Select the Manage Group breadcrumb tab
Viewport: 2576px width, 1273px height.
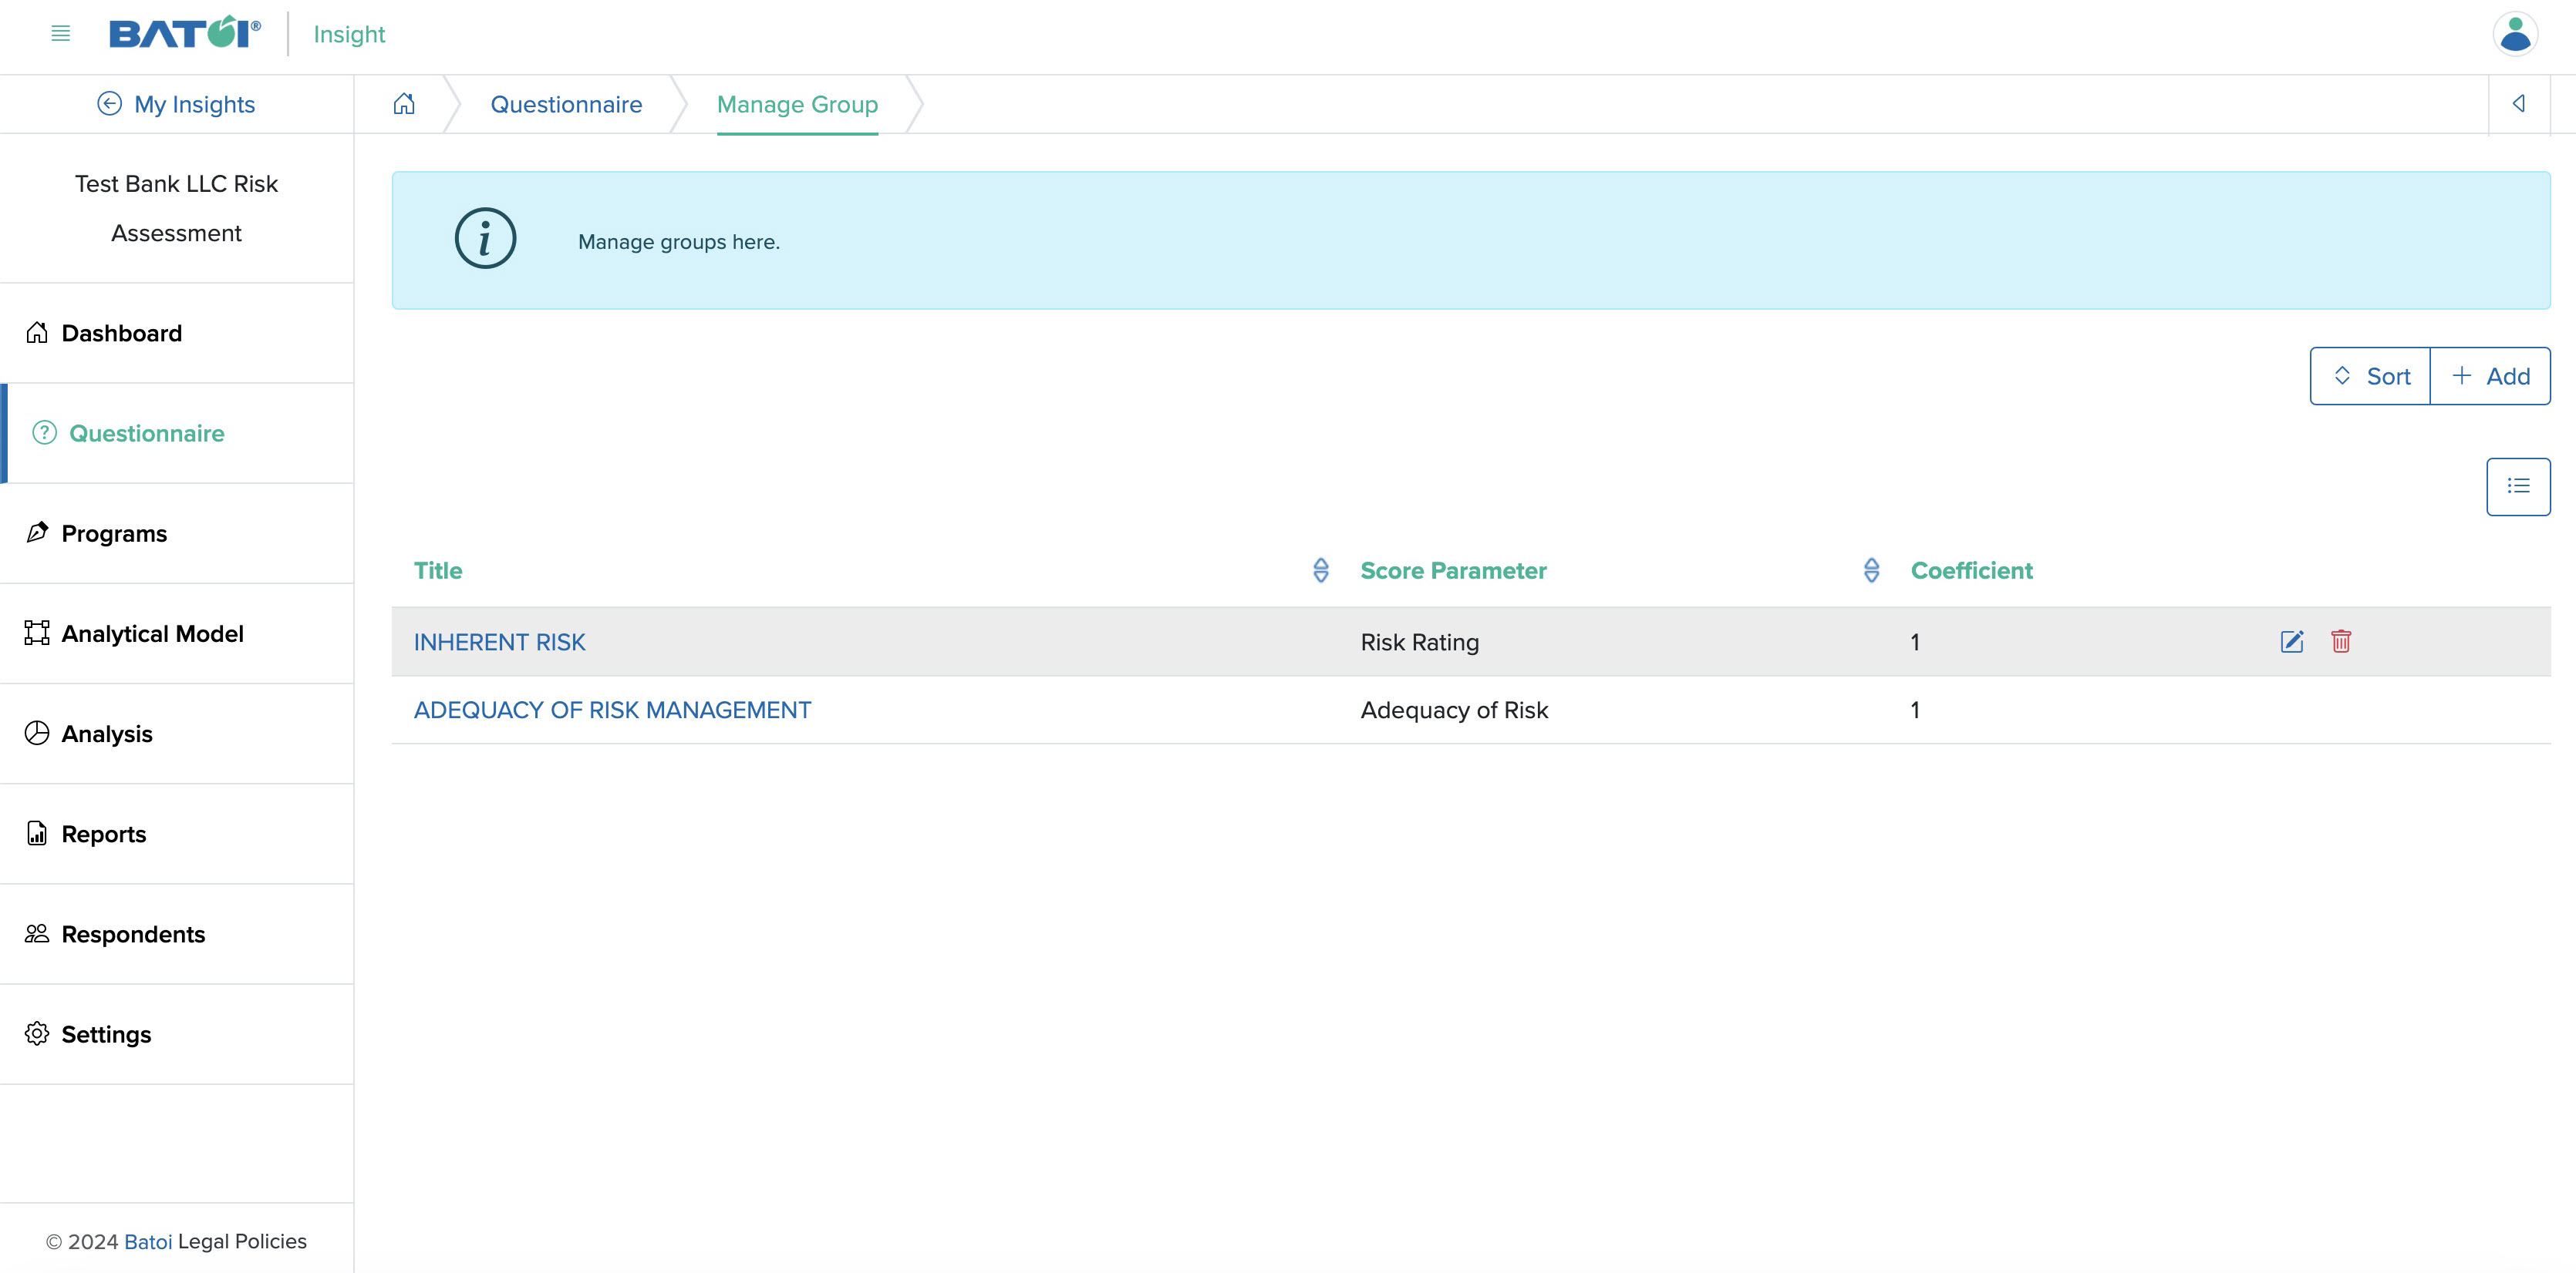[798, 103]
